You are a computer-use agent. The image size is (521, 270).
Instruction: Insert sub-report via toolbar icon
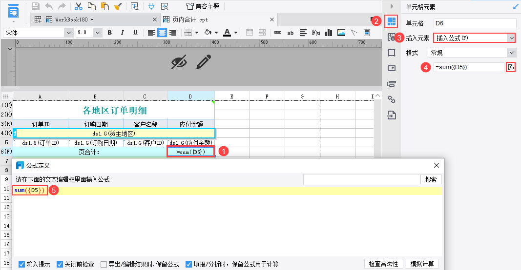coord(367,33)
